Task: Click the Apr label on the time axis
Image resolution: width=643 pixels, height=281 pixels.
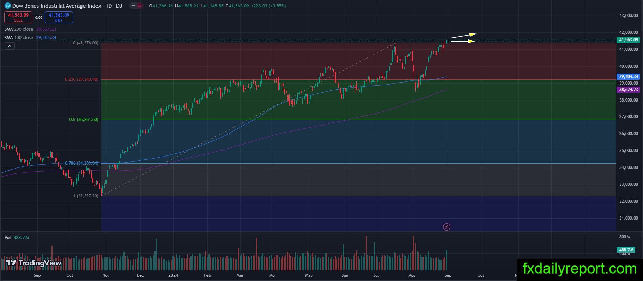Action: [273, 275]
